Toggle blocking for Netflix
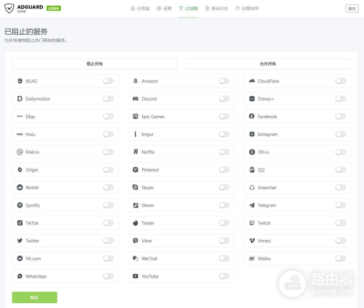The height and width of the screenshot is (308, 364). coord(224,152)
